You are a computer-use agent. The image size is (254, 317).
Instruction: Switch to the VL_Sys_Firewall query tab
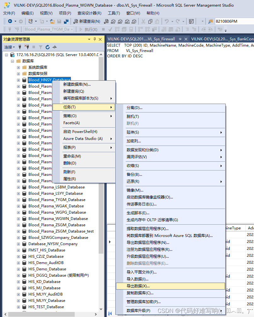pyautogui.click(x=141, y=39)
